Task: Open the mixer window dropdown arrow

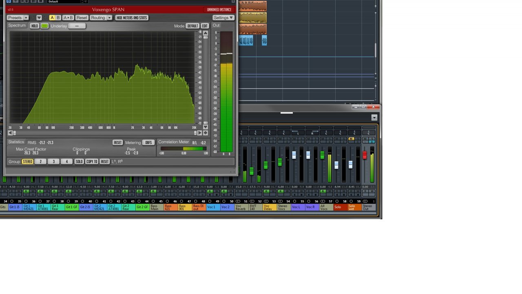Action: coord(374,117)
